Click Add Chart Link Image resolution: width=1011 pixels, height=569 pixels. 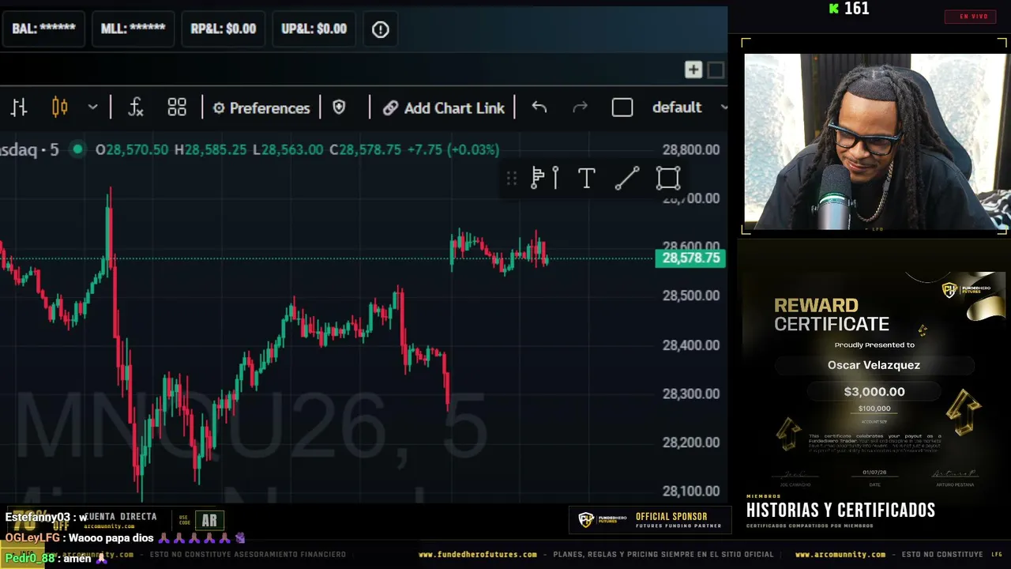[x=444, y=107]
